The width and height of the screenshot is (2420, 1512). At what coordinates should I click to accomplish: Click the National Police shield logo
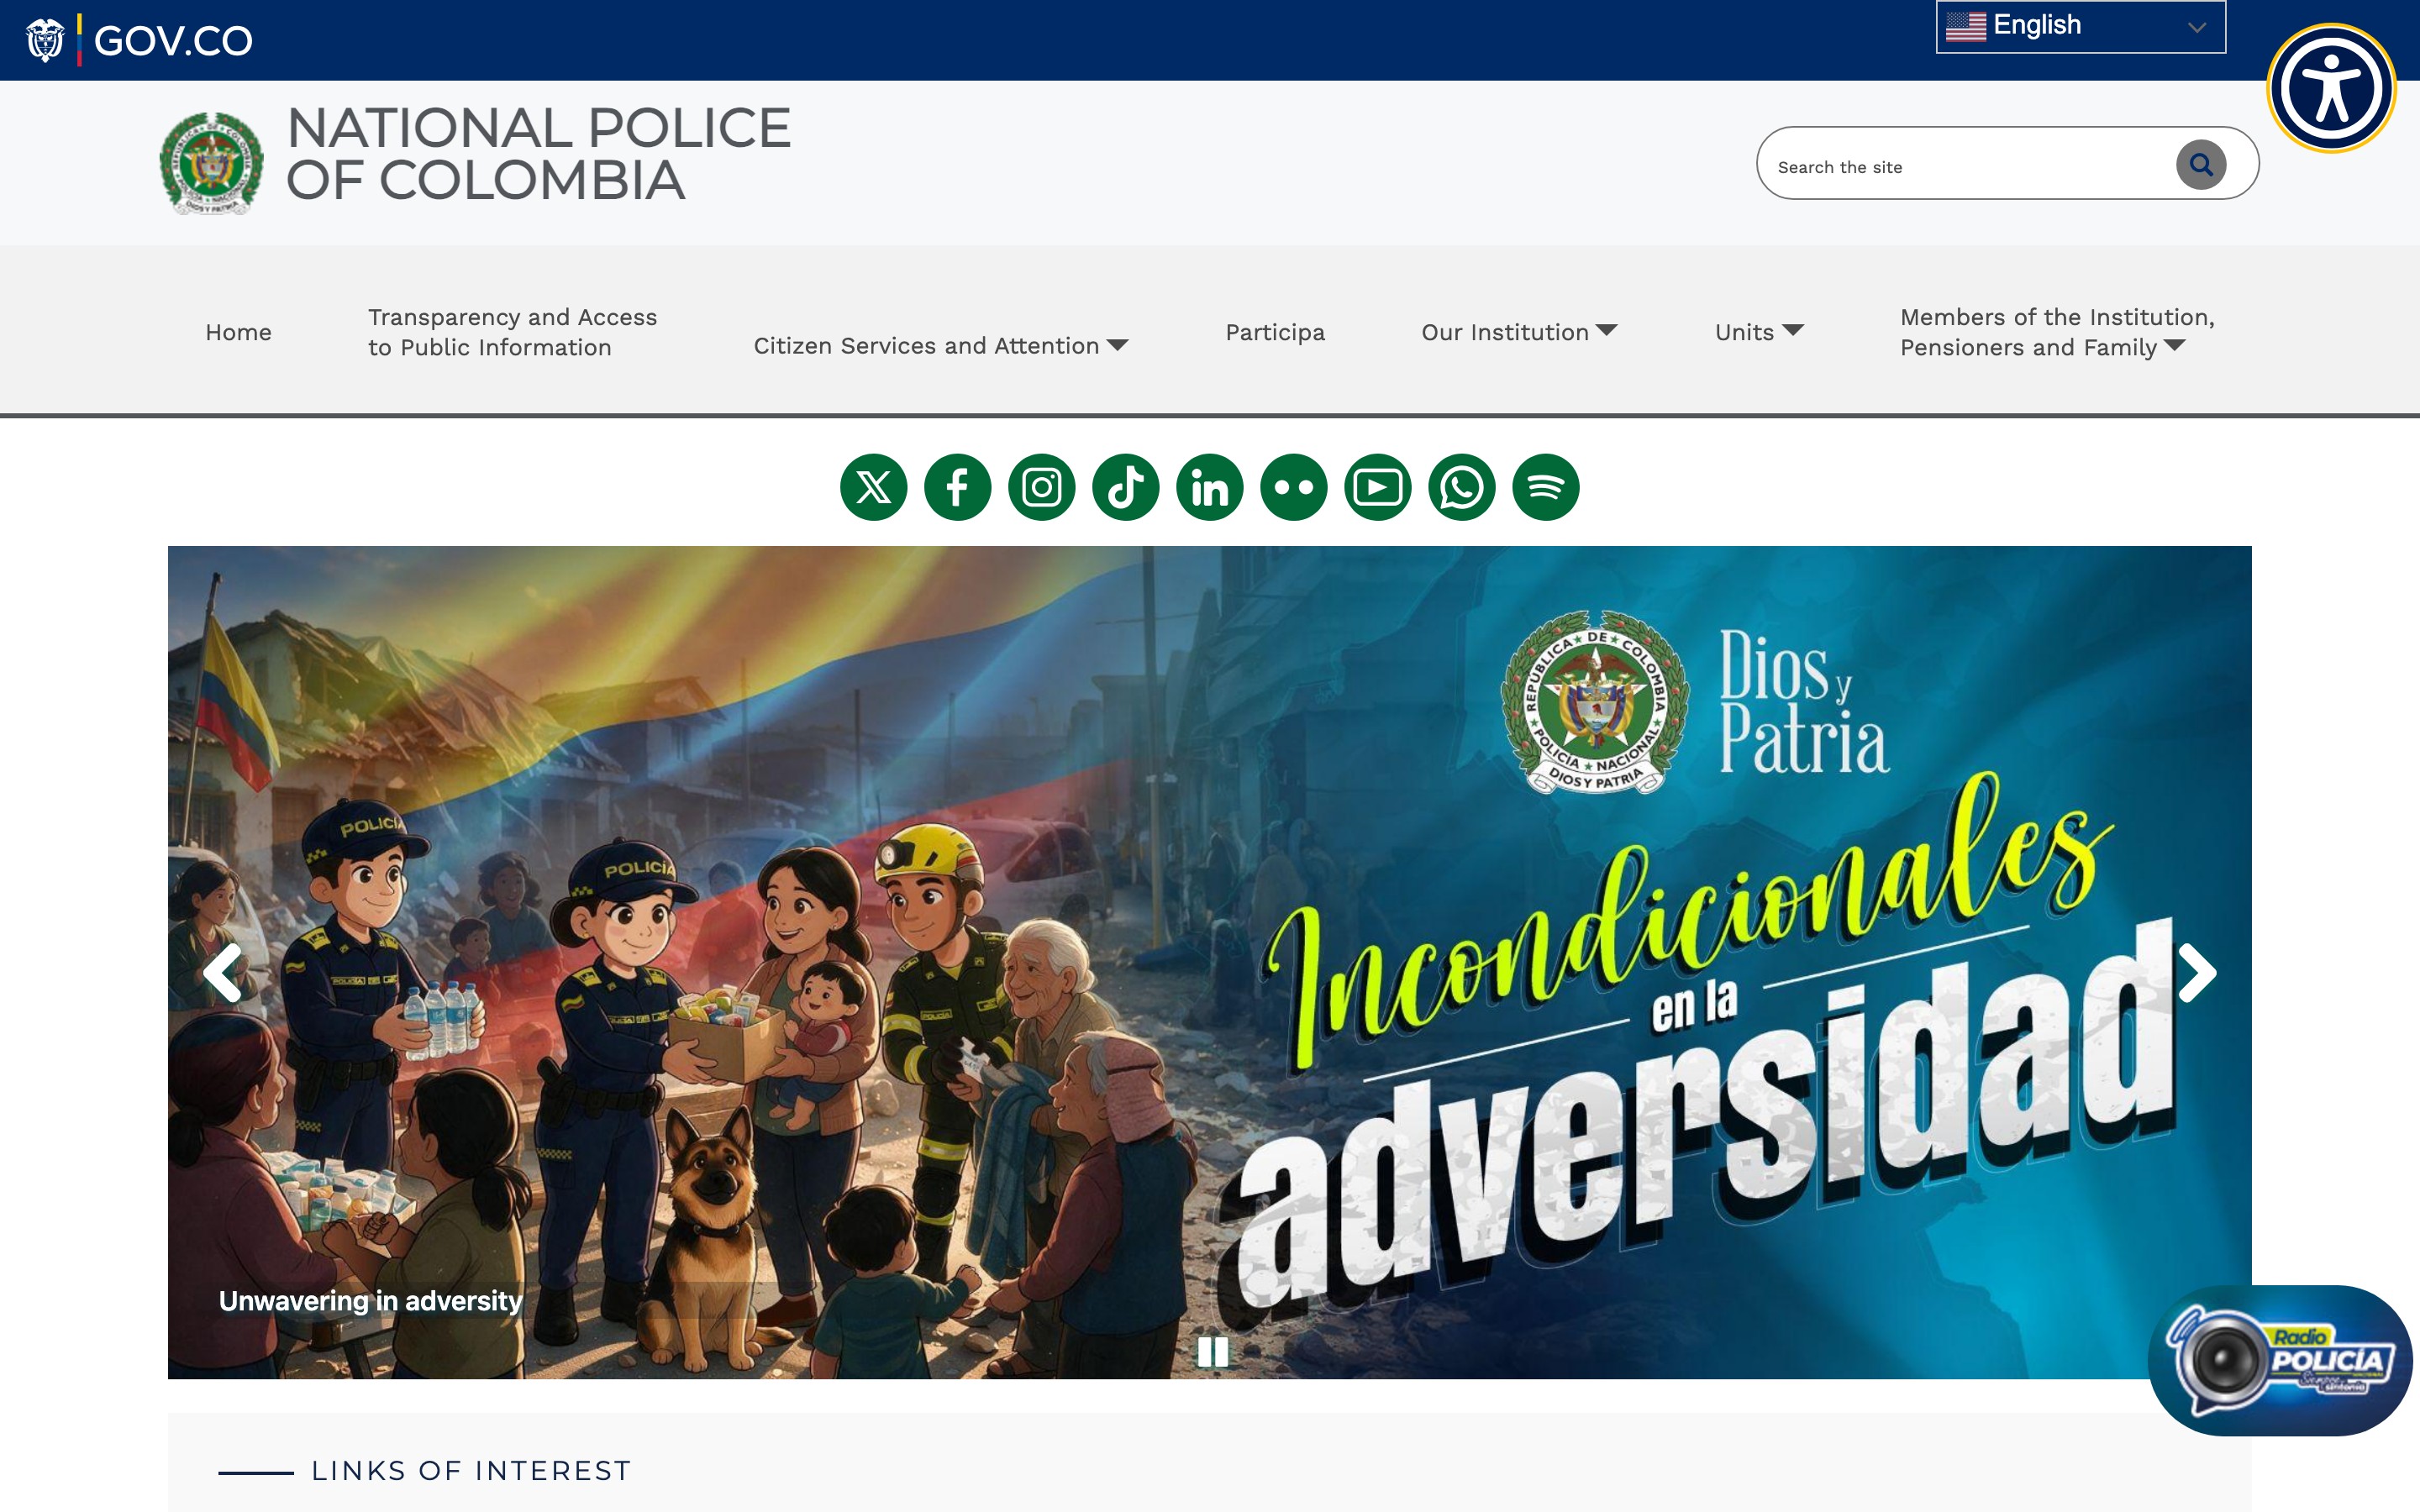click(x=211, y=163)
